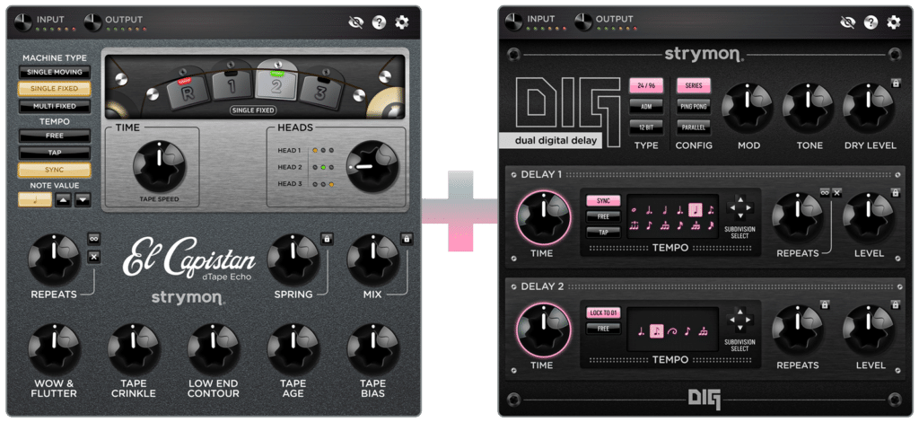Click Lock to D1 in Delay 2
The width and height of the screenshot is (919, 422).
click(603, 313)
